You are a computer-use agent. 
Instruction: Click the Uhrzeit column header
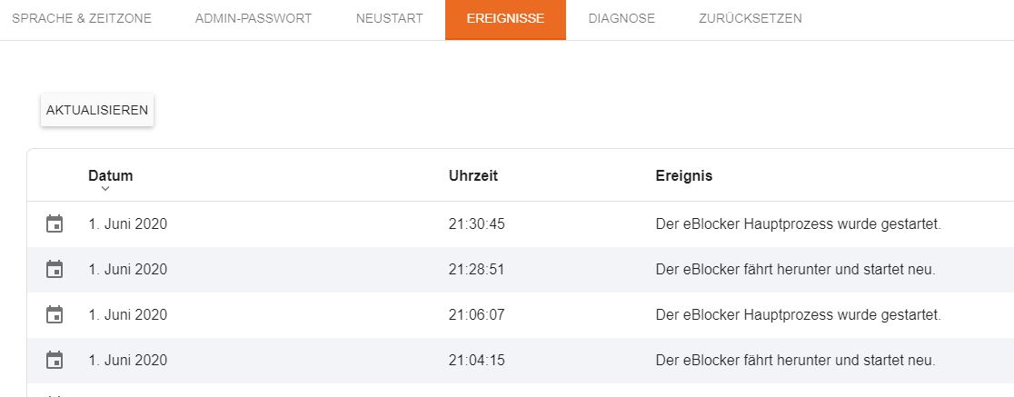coord(473,176)
